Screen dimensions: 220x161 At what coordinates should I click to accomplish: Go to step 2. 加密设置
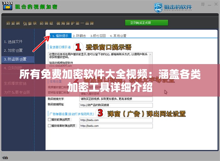(13, 50)
